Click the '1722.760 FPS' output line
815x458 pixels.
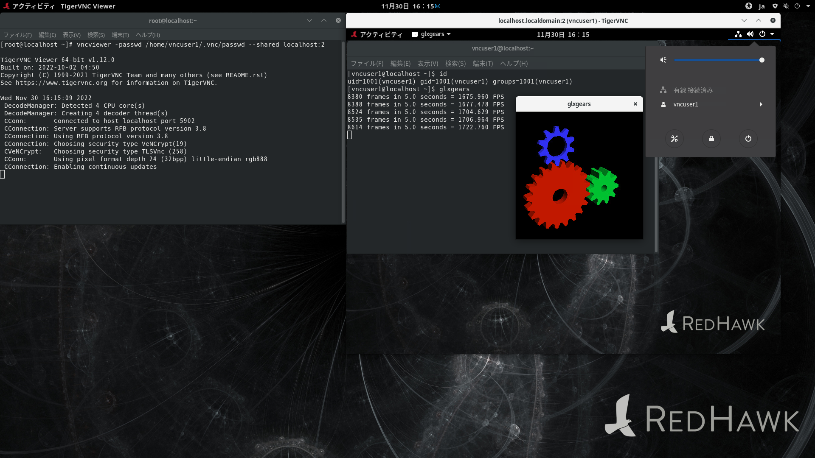point(426,127)
